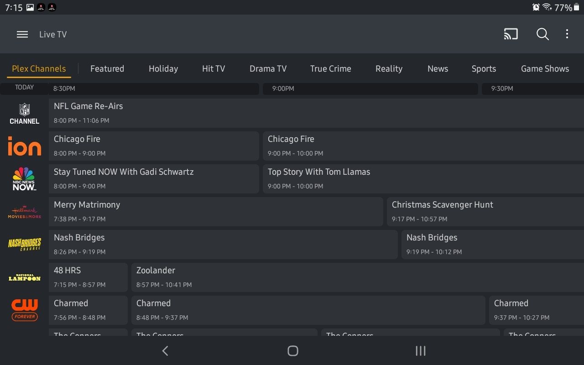Open the search icon
This screenshot has height=365, width=584.
pos(542,34)
